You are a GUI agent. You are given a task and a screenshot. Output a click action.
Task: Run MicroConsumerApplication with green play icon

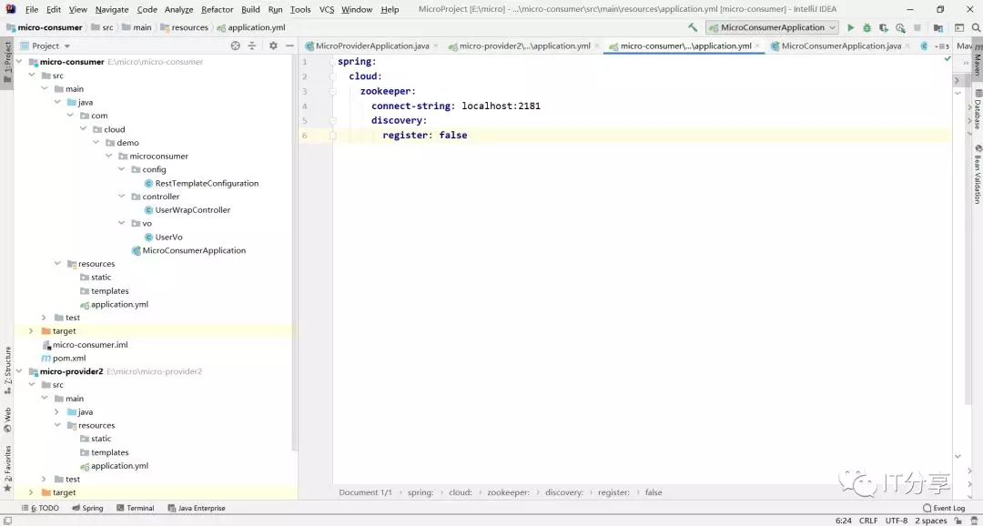tap(851, 27)
